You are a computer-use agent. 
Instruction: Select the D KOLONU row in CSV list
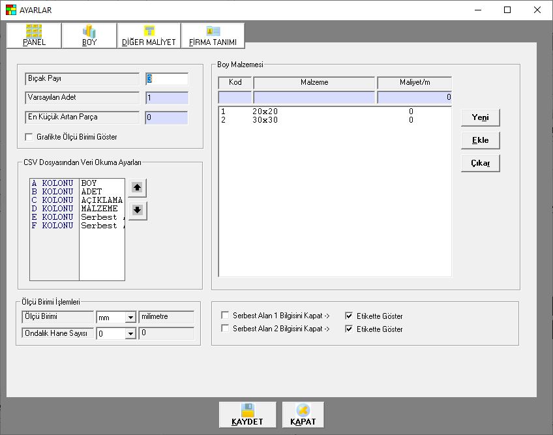[77, 209]
